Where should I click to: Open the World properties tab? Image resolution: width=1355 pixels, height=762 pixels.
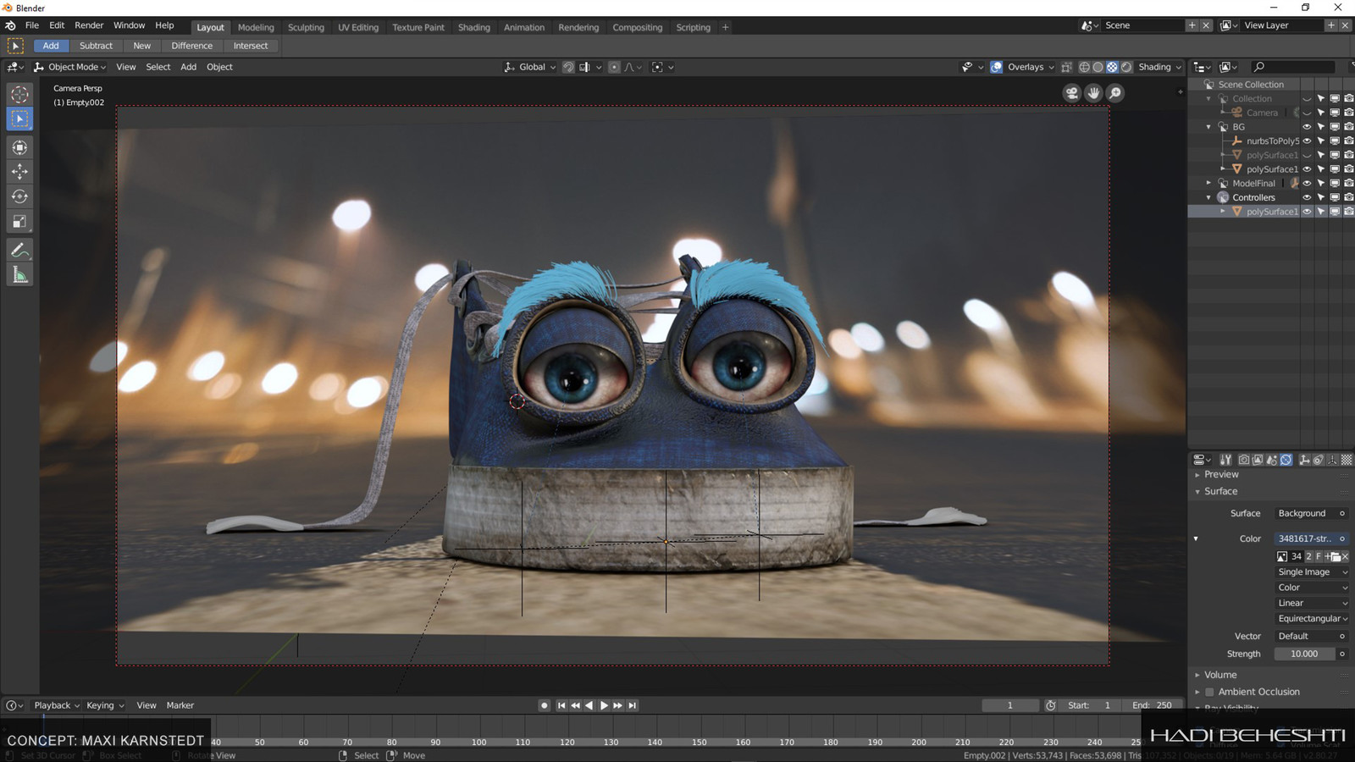point(1286,460)
